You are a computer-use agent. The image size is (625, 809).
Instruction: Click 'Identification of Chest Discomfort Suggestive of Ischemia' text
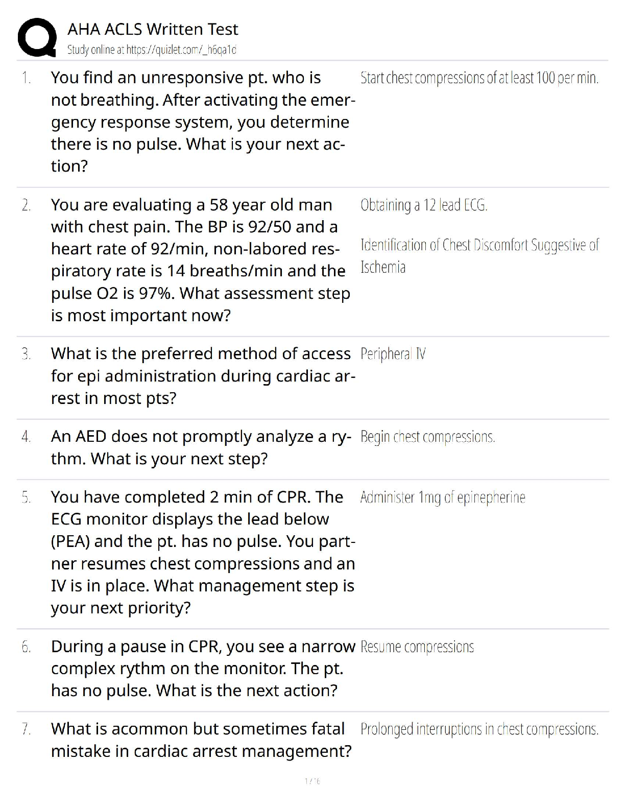point(479,256)
